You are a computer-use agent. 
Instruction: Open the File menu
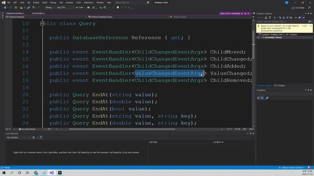[x=9, y=2]
